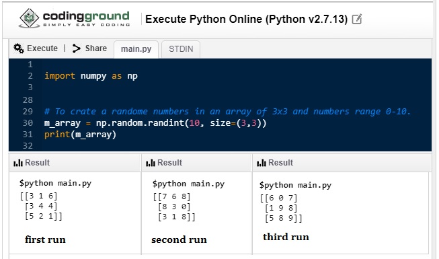Click the codingground brand text
The height and width of the screenshot is (259, 439).
(x=86, y=16)
